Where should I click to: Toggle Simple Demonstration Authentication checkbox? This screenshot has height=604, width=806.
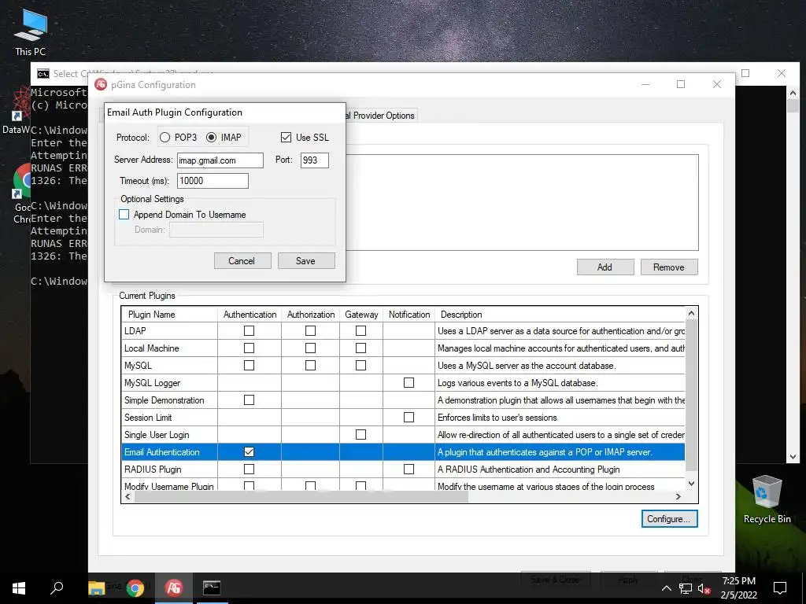tap(249, 400)
